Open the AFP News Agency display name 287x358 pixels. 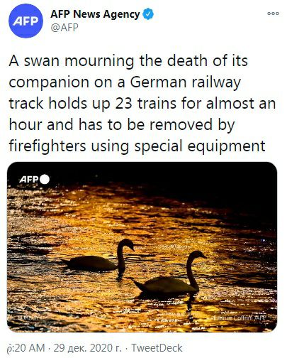pos(95,14)
